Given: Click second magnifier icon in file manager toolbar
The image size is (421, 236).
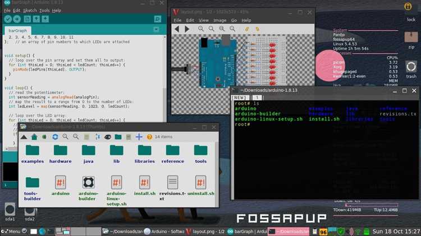Looking at the screenshot, I should (x=76, y=137).
